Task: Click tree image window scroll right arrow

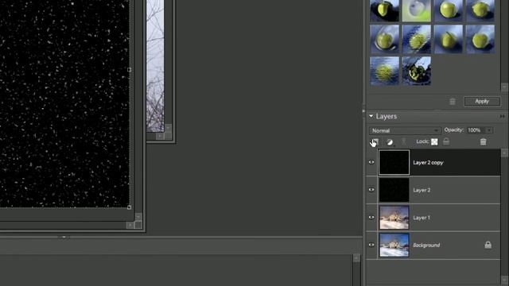Action: [160, 136]
